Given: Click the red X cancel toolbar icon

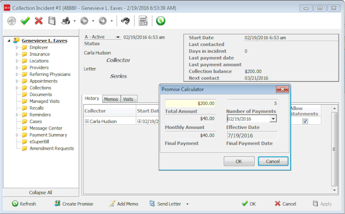Looking at the screenshot, I should 39,21.
